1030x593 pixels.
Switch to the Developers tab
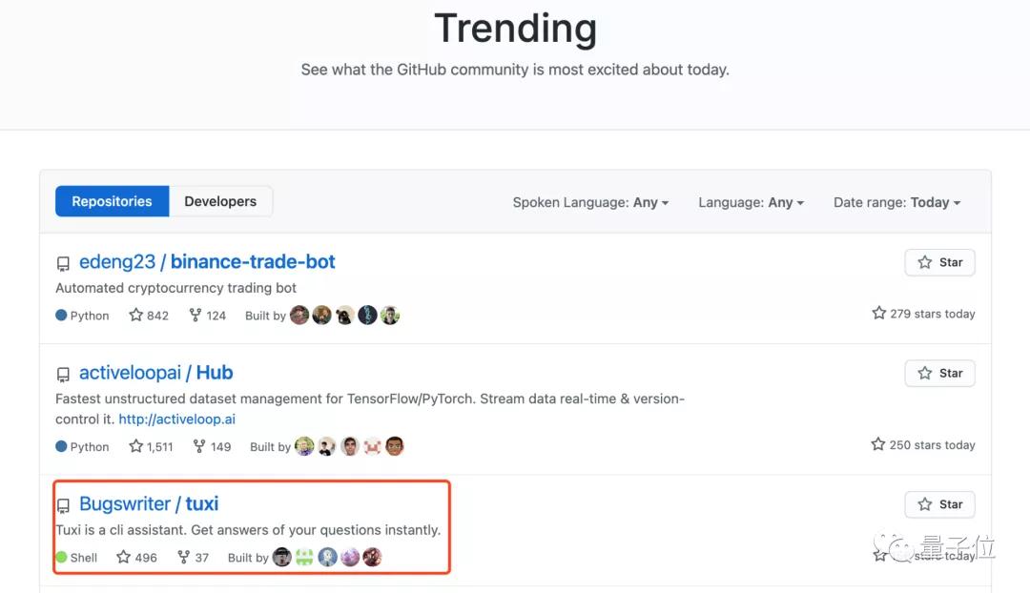[x=220, y=201]
